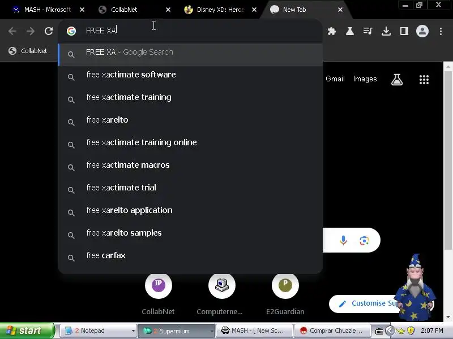Open the Extensions puzzle icon

tap(332, 31)
